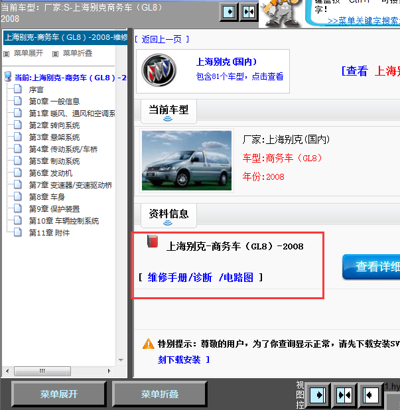This screenshot has height=410, width=400.
Task: Click the menu-expand icon next to 菜单展开
Action: coord(7,54)
